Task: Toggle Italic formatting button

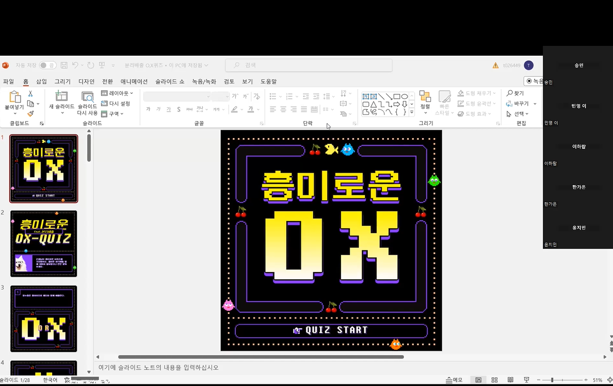Action: [x=158, y=109]
